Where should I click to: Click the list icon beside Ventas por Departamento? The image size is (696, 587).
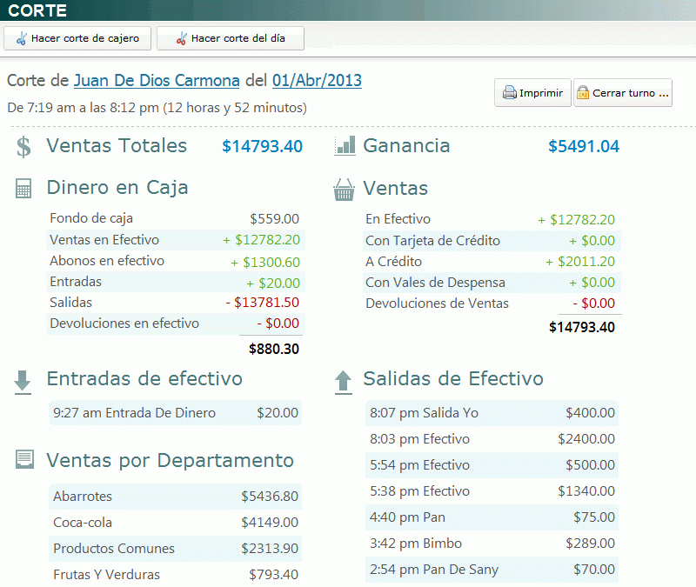tap(23, 460)
